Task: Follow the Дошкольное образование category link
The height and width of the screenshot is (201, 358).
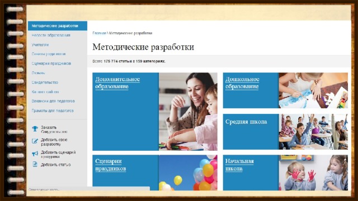Action: click(x=242, y=83)
